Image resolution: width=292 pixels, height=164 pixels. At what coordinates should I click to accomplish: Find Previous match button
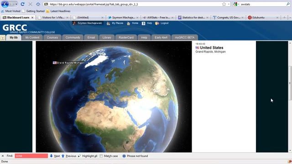point(69,156)
